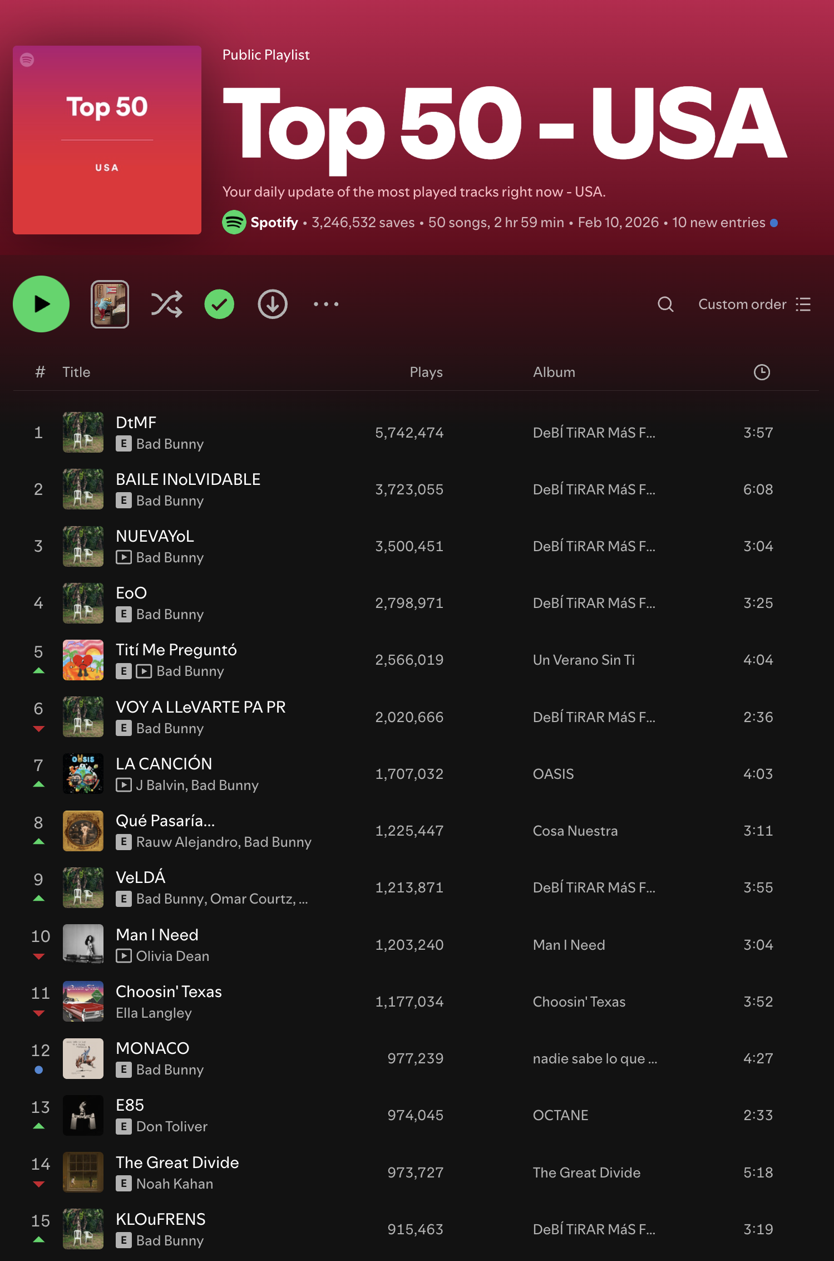
Task: Click the 3,246,532 saves text
Action: click(x=363, y=222)
